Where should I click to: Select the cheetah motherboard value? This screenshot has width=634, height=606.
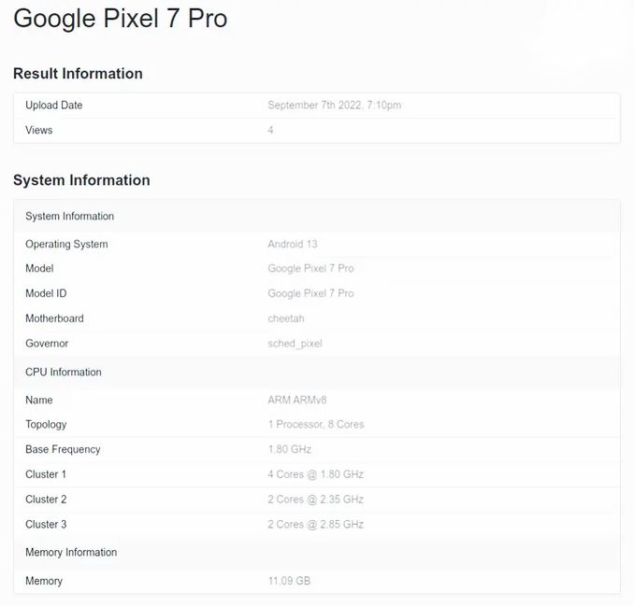click(x=286, y=318)
